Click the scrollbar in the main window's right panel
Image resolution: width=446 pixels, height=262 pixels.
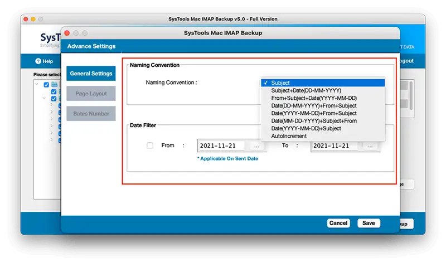411,95
